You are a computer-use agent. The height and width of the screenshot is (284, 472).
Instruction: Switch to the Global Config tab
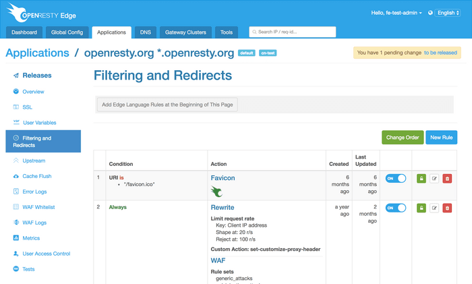click(x=67, y=32)
